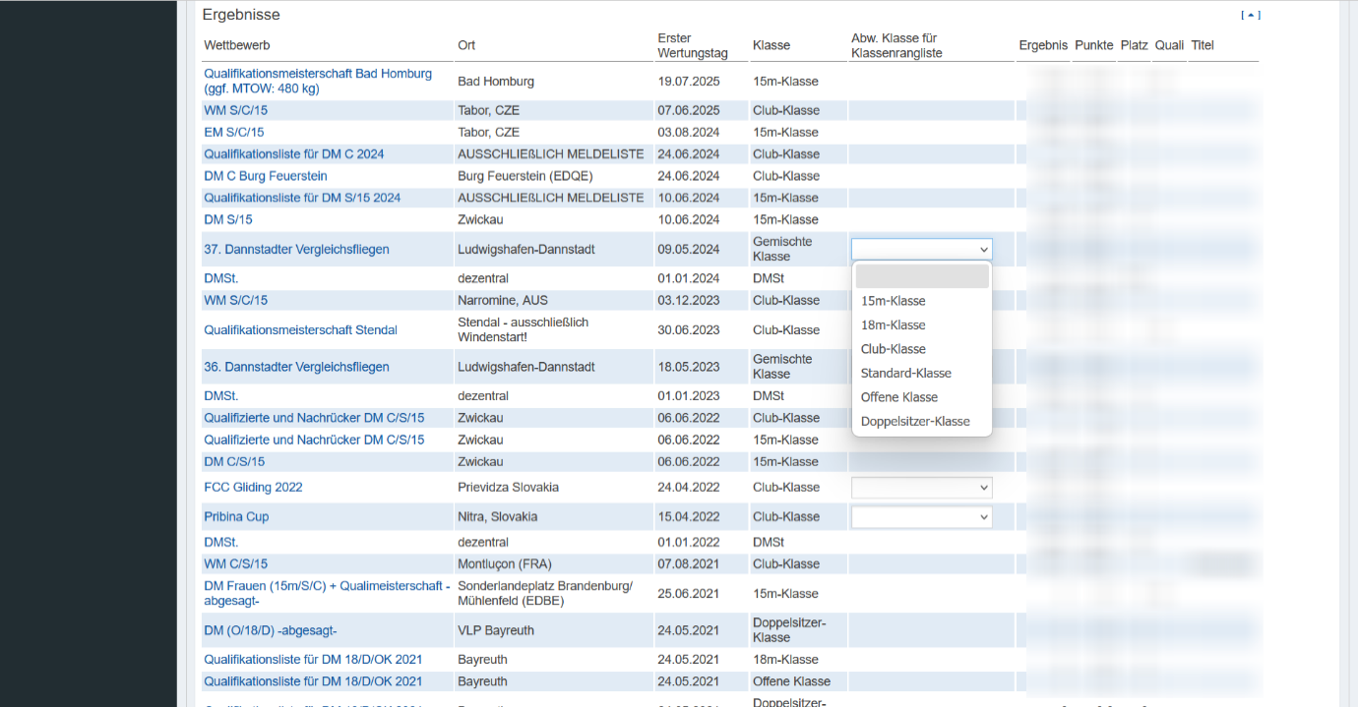Open the WM C/S/15 Montluçon link
1358x707 pixels.
coord(235,564)
